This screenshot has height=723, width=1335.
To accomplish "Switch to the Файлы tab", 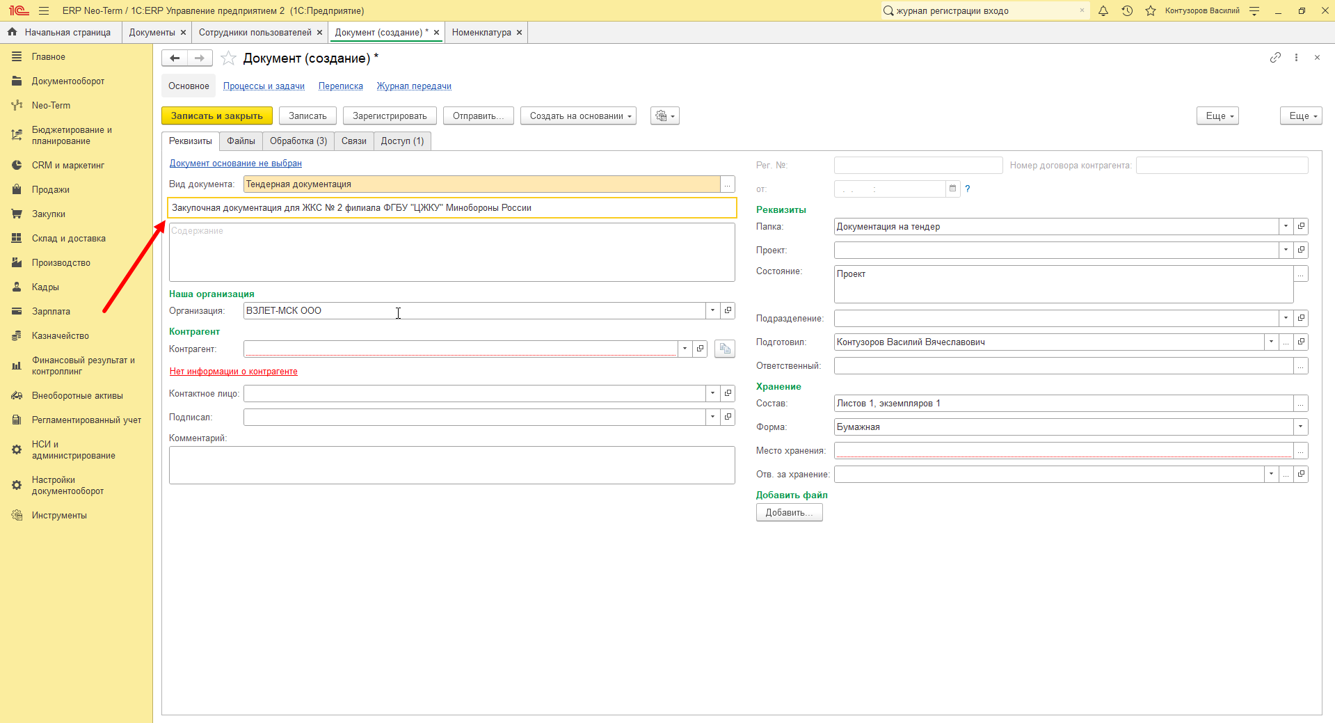I will (241, 141).
